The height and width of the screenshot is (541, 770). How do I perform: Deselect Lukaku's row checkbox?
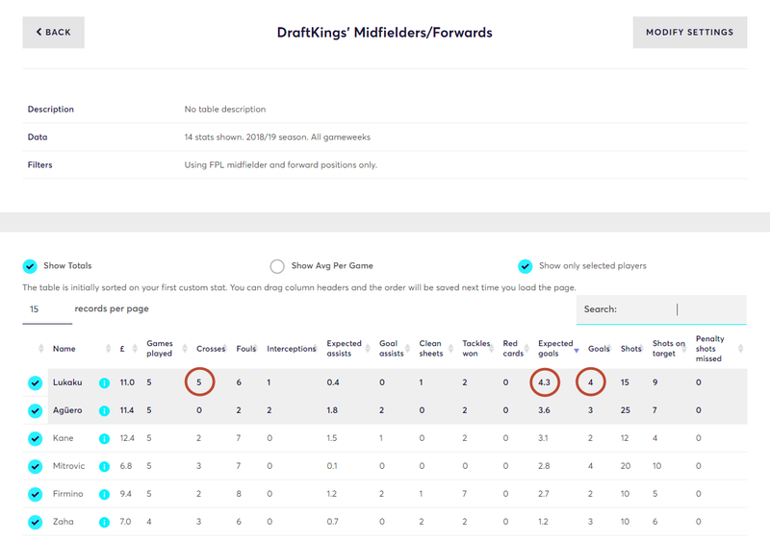pyautogui.click(x=35, y=383)
